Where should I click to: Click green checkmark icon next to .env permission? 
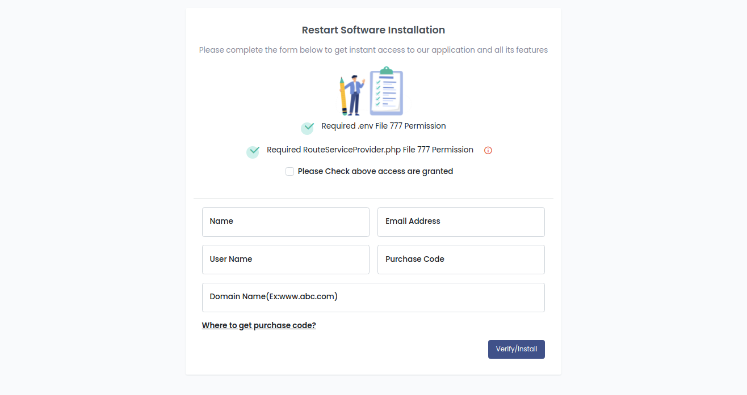pos(308,128)
